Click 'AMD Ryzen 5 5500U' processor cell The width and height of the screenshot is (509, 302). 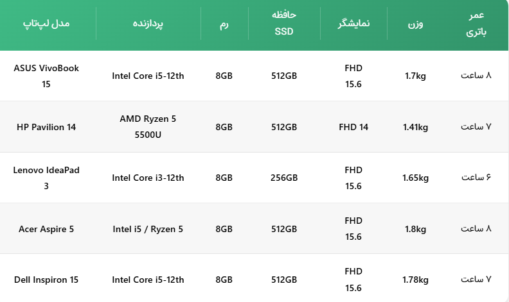click(x=148, y=127)
